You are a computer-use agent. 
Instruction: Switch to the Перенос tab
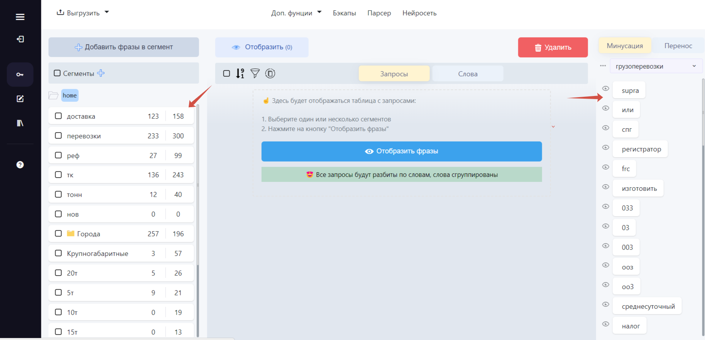point(678,45)
